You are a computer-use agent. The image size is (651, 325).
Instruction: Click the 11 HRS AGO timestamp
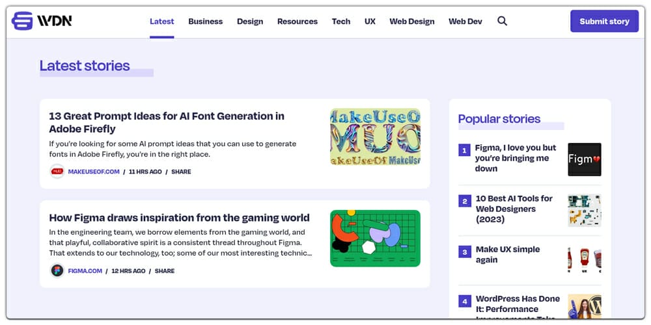(x=145, y=172)
